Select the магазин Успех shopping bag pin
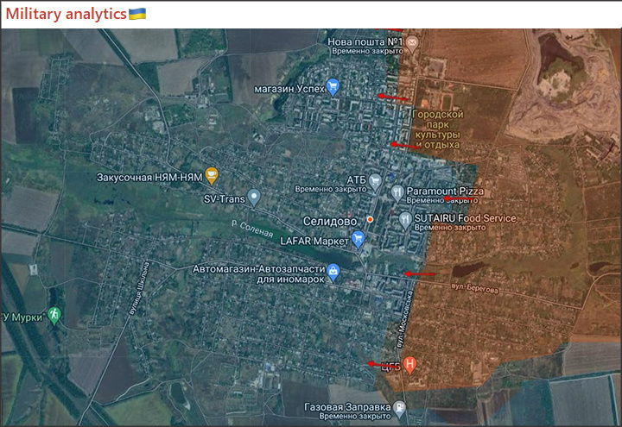622x427 pixels. pyautogui.click(x=334, y=87)
